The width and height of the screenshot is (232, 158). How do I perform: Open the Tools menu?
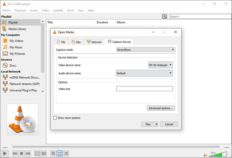(x=70, y=10)
